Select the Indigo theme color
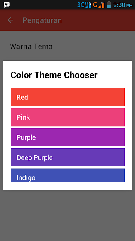The height and width of the screenshot is (241, 135). pos(67,175)
